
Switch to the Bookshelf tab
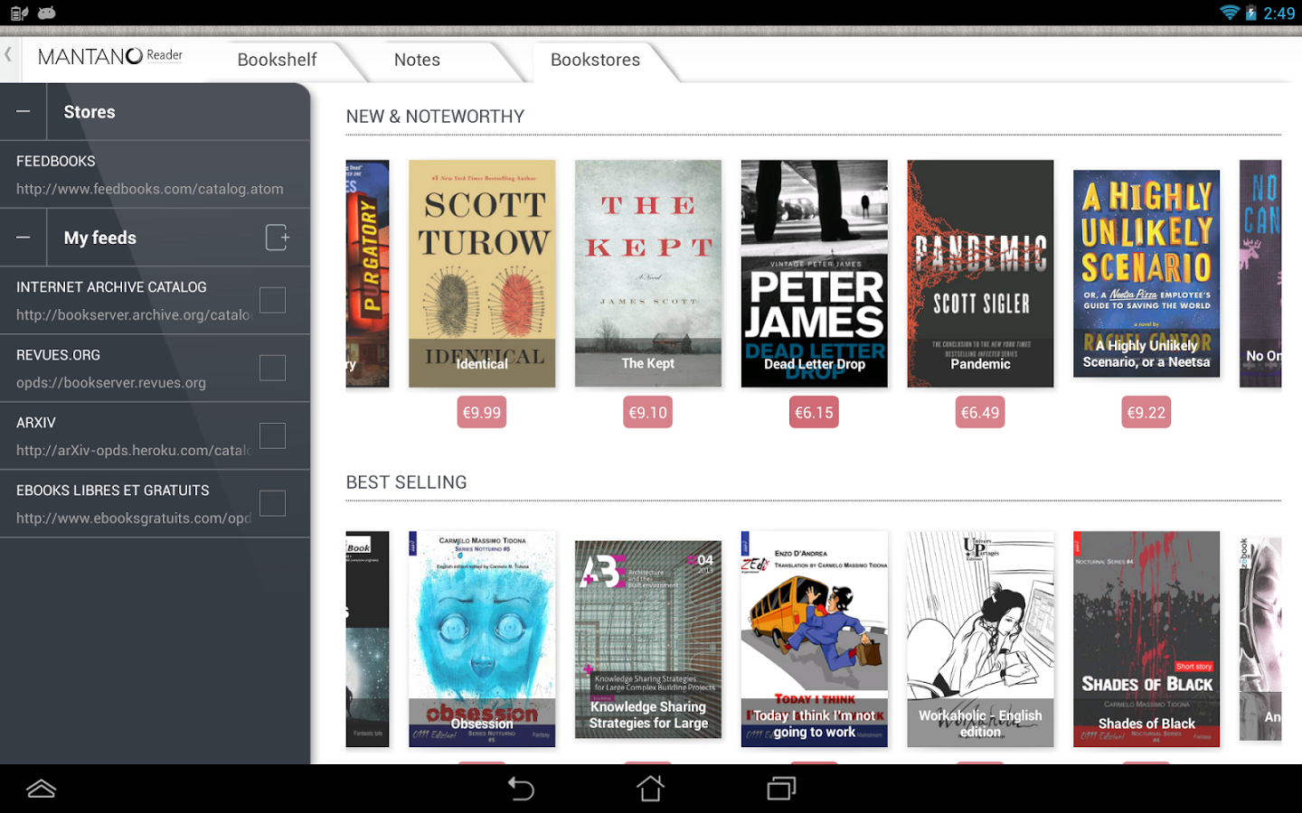pos(277,60)
